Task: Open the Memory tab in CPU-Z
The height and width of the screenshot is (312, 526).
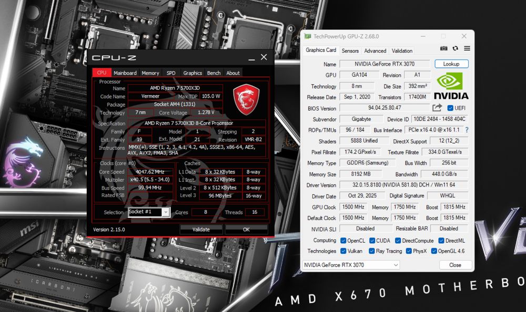Action: pos(150,72)
